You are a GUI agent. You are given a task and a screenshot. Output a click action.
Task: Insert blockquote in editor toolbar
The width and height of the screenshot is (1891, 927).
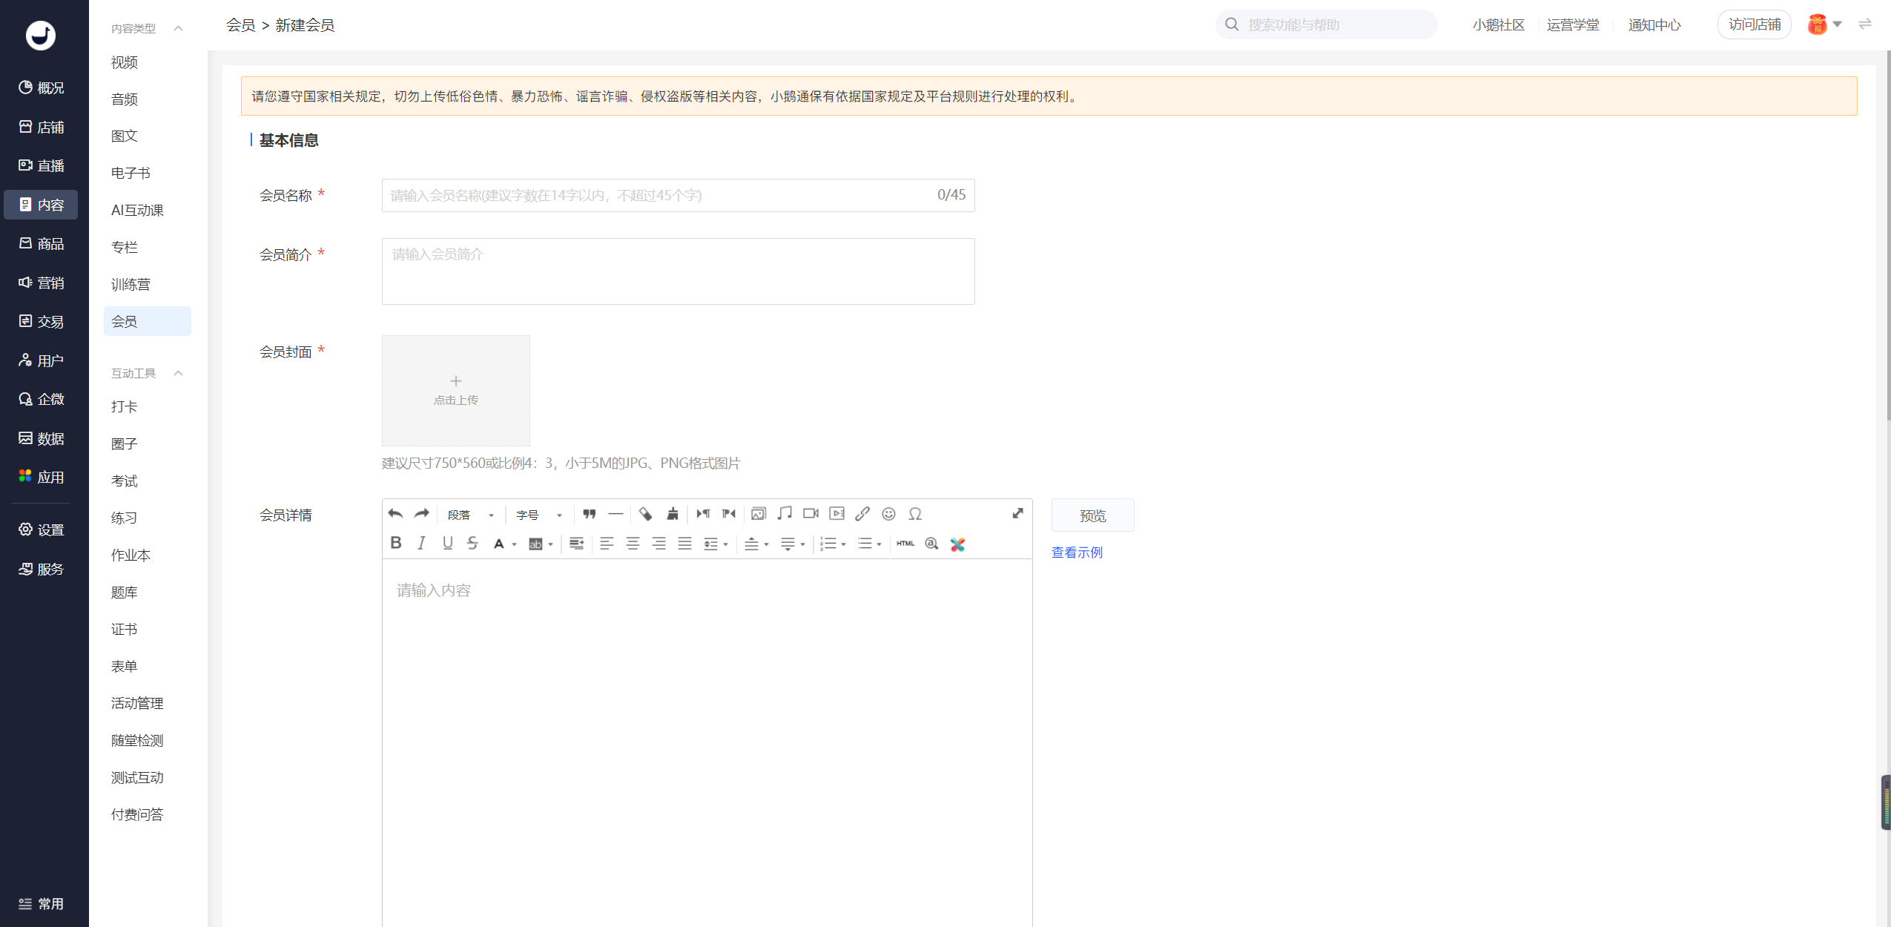tap(590, 514)
